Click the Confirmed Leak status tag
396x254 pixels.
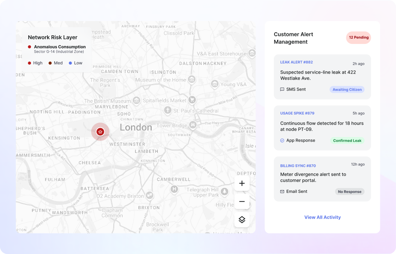347,141
